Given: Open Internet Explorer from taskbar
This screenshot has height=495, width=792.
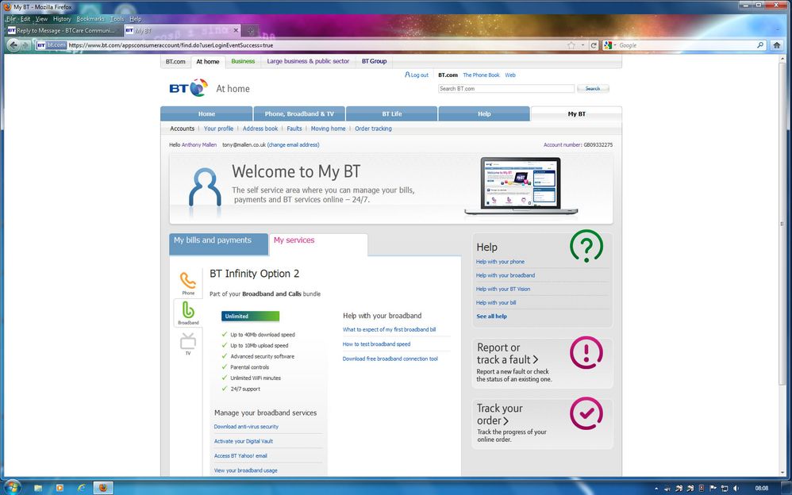Looking at the screenshot, I should pyautogui.click(x=81, y=488).
